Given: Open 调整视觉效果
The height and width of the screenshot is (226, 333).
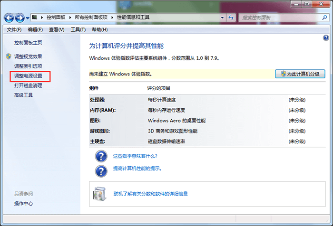Looking at the screenshot, I should click(x=28, y=56).
